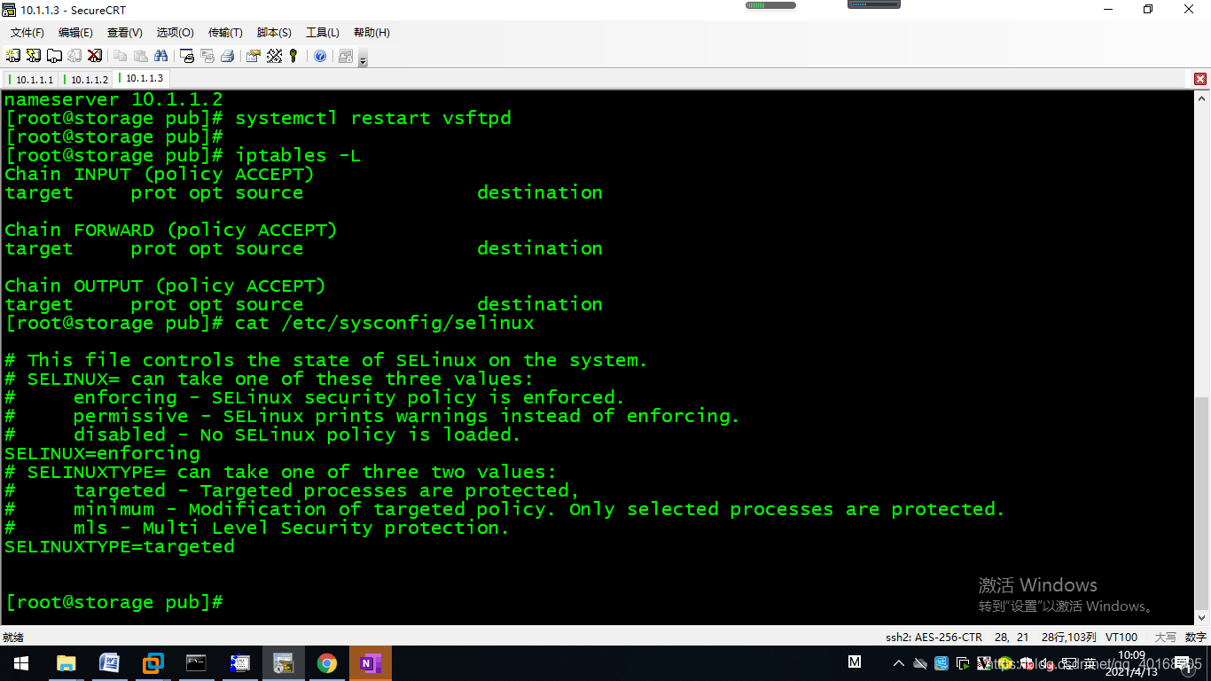Viewport: 1211px width, 681px height.
Task: Select the 10.1.1.3 session tab
Action: coord(141,79)
